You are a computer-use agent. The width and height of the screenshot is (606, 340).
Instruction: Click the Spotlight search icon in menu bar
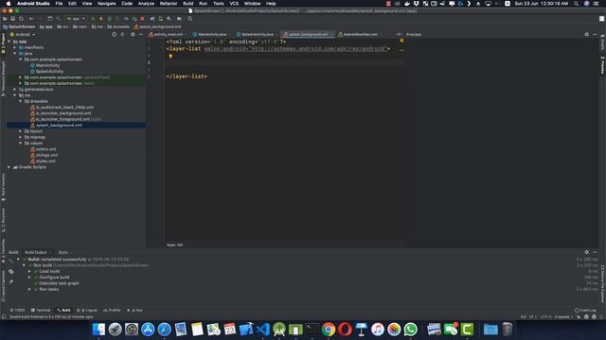tap(577, 4)
